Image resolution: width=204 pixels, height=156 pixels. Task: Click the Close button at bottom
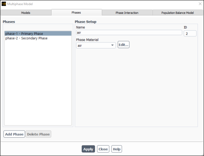click(103, 149)
